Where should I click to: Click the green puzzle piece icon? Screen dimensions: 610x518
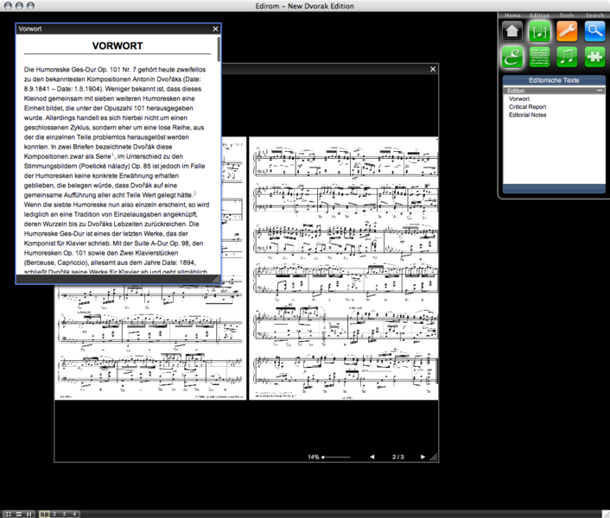[x=594, y=57]
